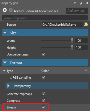Uncheck the Generate mipmaps checkbox

(x=43, y=94)
